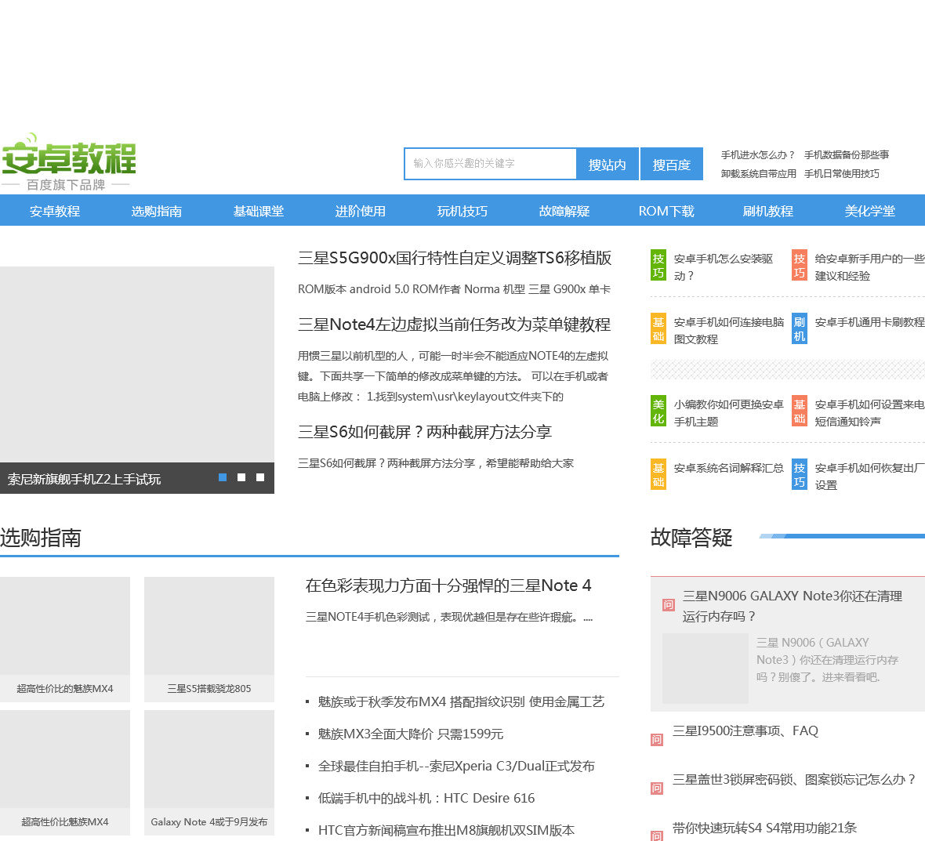
Task: Focus the keyword search input field
Action: (490, 163)
